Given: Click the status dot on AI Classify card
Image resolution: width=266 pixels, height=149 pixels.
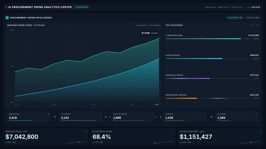Looking at the screenshot, I should 100,114.
